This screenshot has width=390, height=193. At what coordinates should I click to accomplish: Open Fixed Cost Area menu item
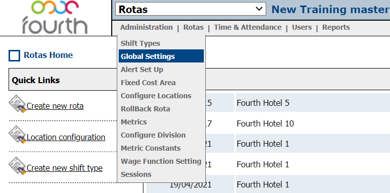tap(148, 83)
